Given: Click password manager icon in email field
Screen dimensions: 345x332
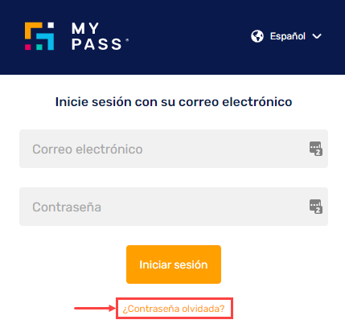Looking at the screenshot, I should (316, 149).
